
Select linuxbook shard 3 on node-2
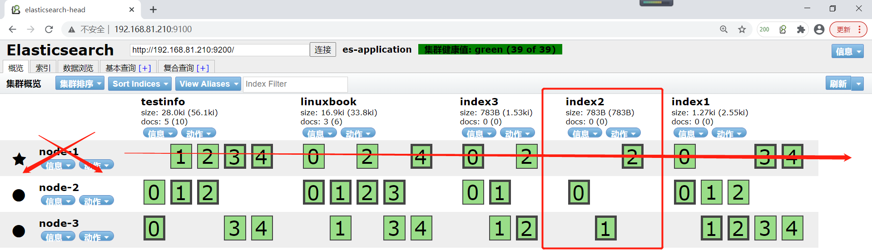(x=394, y=192)
